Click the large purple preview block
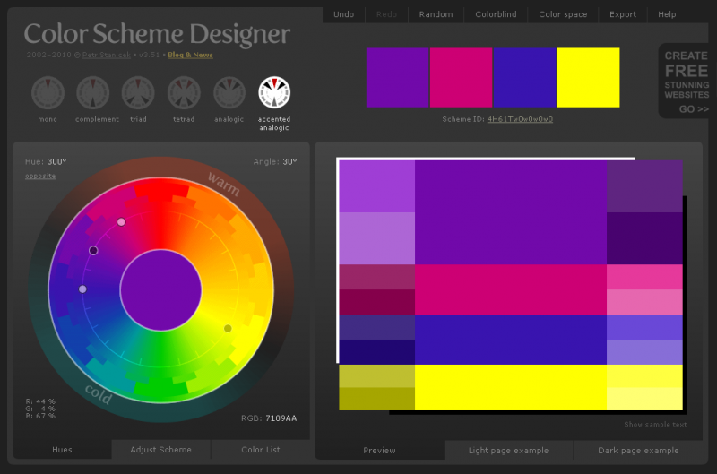 [511, 212]
